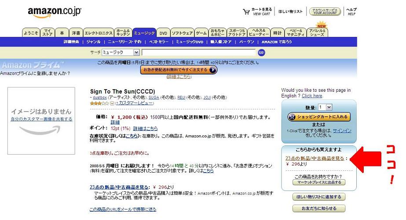Click マーケットプレイスに出品する button
The height and width of the screenshot is (220, 406).
(319, 182)
